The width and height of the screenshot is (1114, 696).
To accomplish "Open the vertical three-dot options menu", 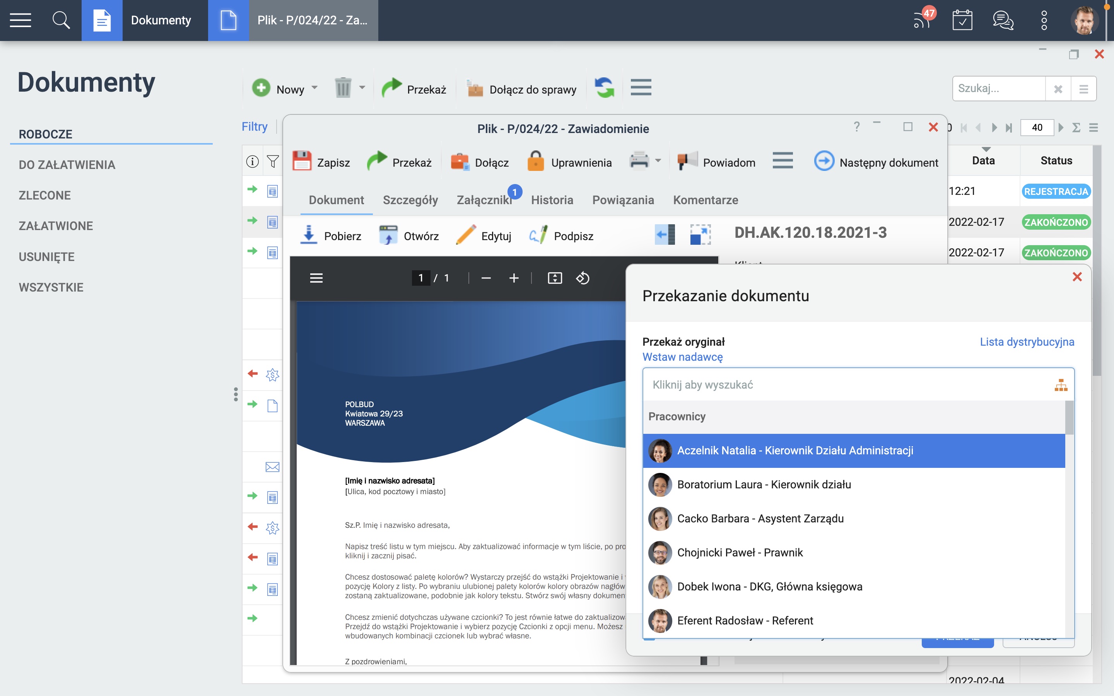I will coord(1044,20).
